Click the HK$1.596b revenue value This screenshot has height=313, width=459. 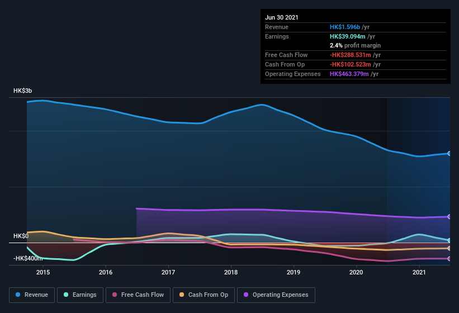pos(345,27)
